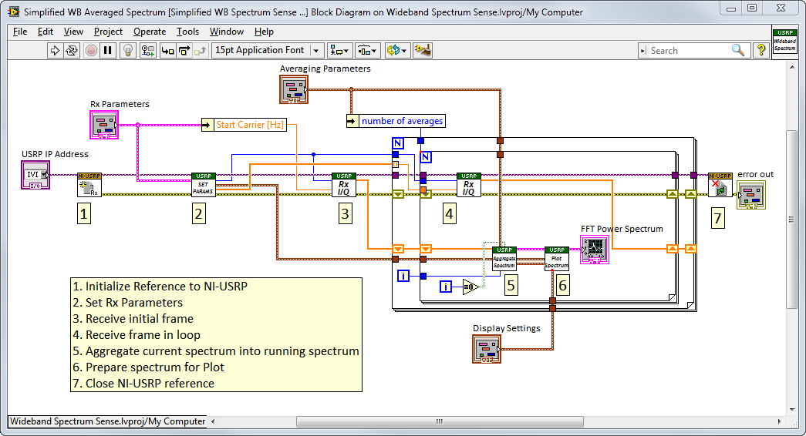Open the Align Objects dropdown
This screenshot has height=436, width=806.
pyautogui.click(x=339, y=51)
